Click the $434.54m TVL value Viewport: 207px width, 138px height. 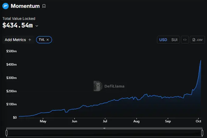[x=18, y=25]
